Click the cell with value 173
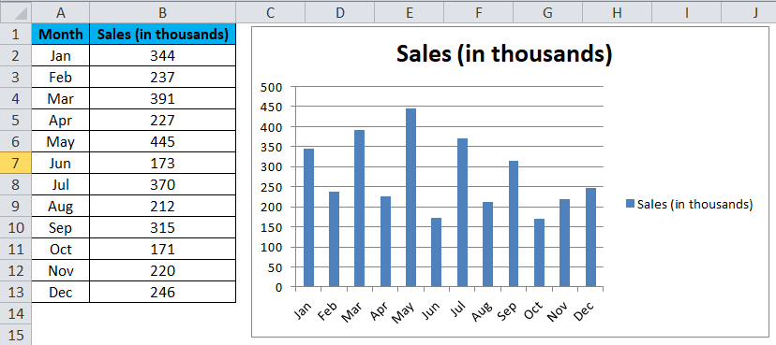 163,163
